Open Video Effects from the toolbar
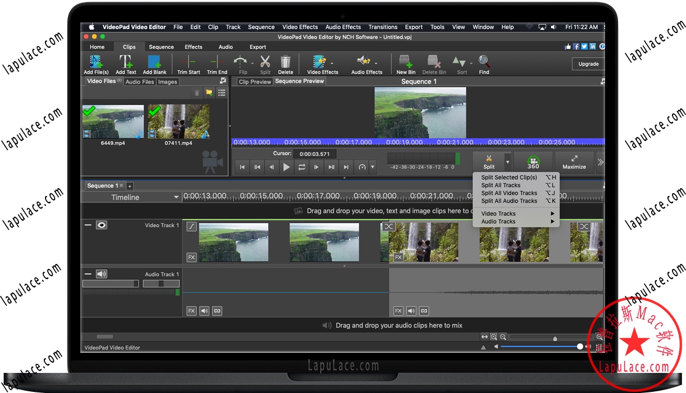The width and height of the screenshot is (686, 393). [x=319, y=63]
